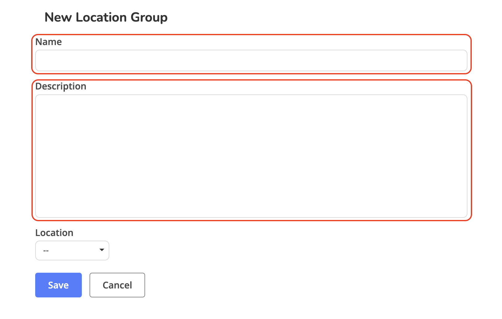Click the caret triangle in Location select

click(x=102, y=250)
